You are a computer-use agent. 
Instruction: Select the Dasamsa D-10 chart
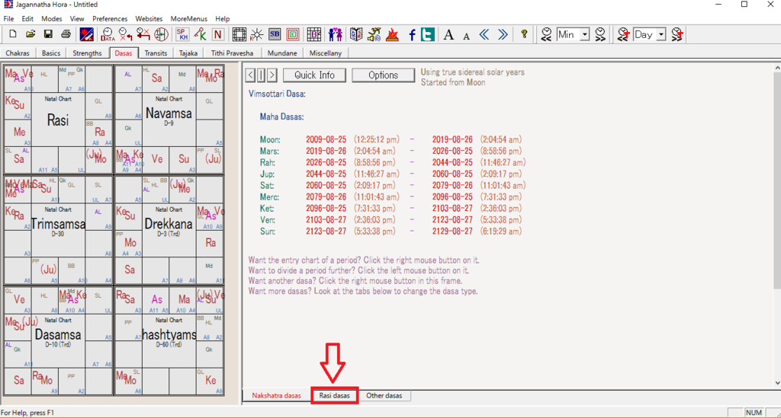click(58, 341)
